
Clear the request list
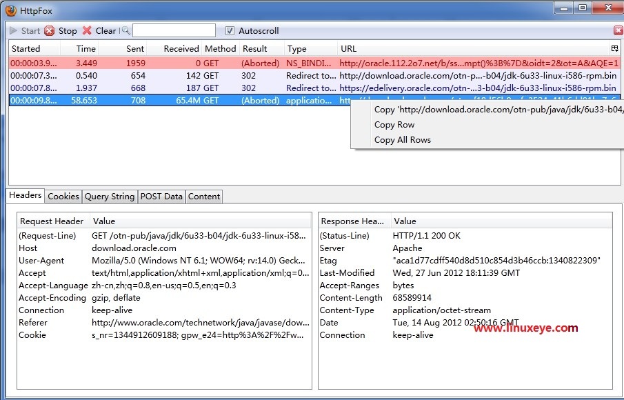click(99, 30)
